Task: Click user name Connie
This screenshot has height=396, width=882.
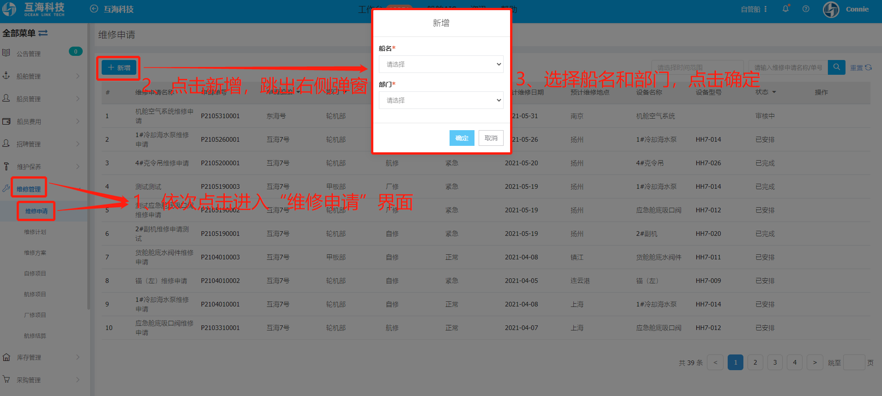Action: click(857, 9)
